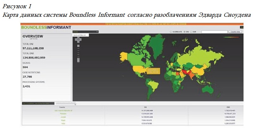The image size is (260, 135).
Task: Click the Case Notations value 27,798
Action: (27, 77)
